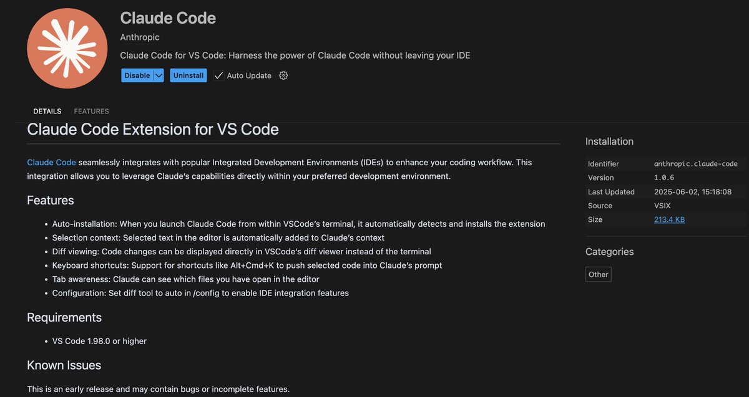Select the Other category tag
Viewport: 749px width, 397px height.
[x=598, y=274]
